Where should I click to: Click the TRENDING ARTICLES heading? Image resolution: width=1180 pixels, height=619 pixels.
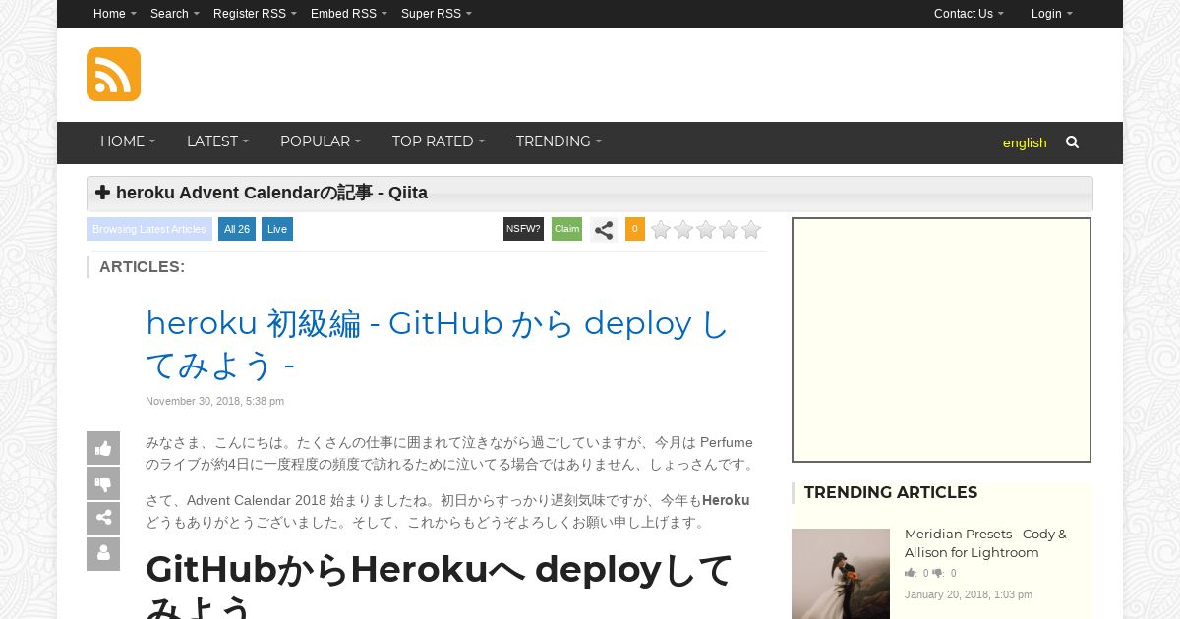pos(891,492)
